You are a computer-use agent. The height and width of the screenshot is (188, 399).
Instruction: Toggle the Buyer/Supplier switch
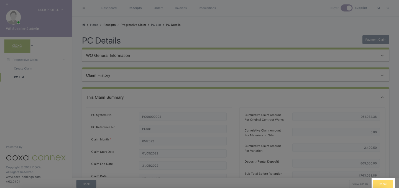(346, 8)
